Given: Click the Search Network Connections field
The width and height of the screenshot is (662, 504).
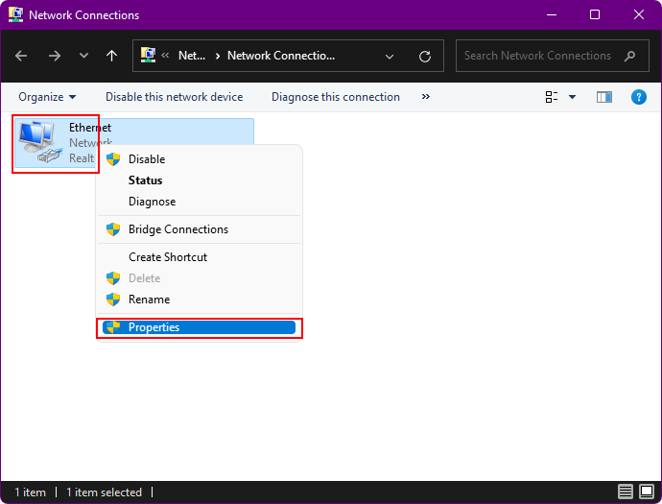Looking at the screenshot, I should (x=537, y=56).
